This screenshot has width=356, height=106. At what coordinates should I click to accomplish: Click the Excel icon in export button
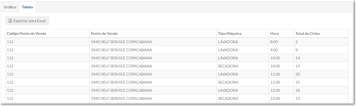point(10,21)
